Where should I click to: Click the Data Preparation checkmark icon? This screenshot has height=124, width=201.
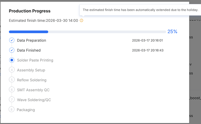pyautogui.click(x=12, y=40)
